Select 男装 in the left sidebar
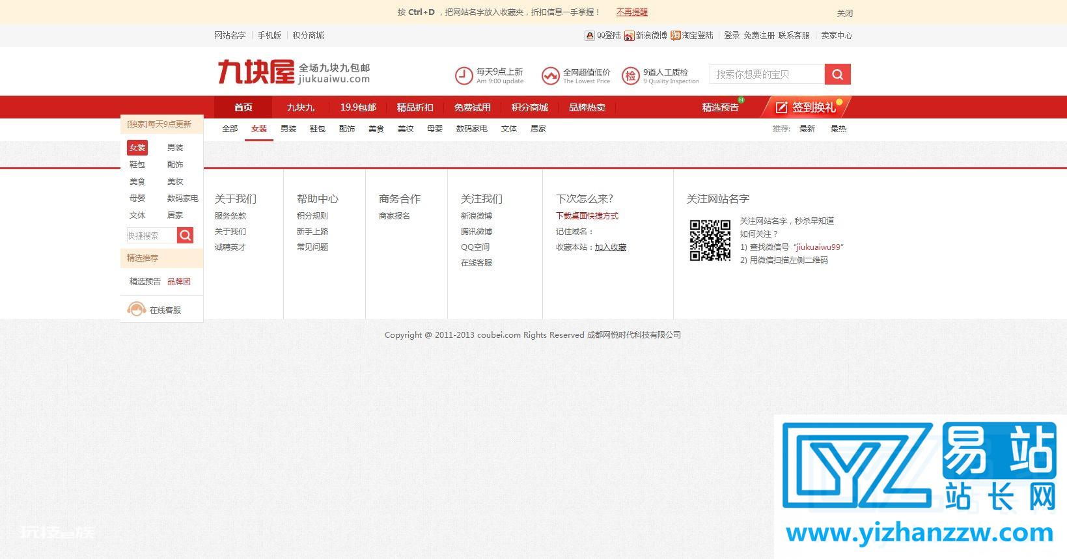The height and width of the screenshot is (559, 1067). (175, 148)
